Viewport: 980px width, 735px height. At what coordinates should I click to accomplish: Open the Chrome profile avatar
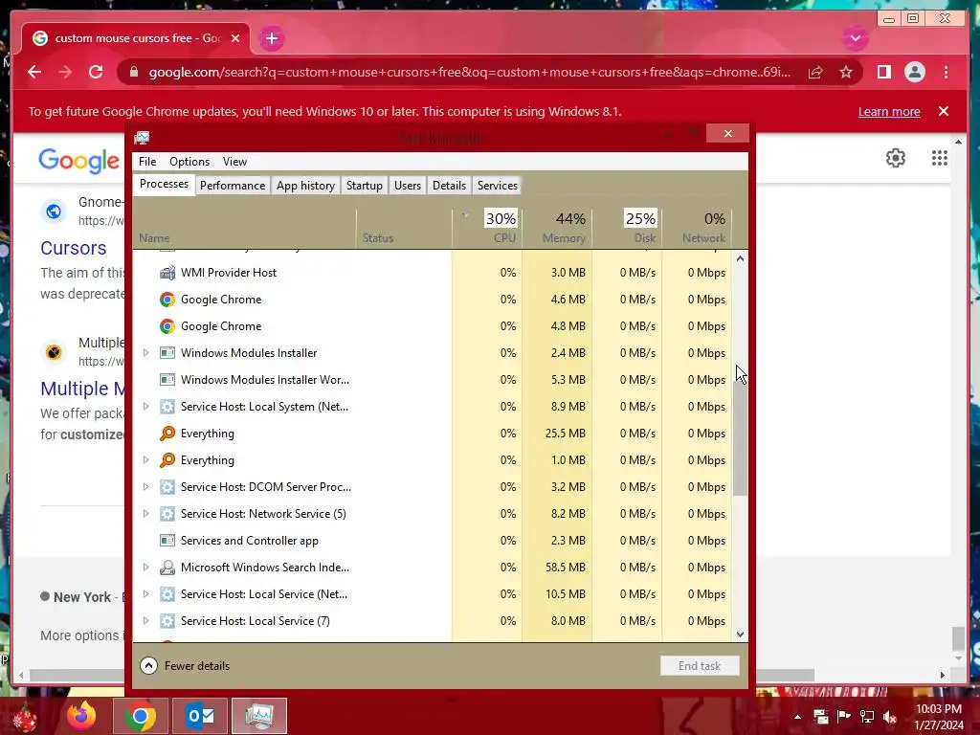click(x=914, y=72)
